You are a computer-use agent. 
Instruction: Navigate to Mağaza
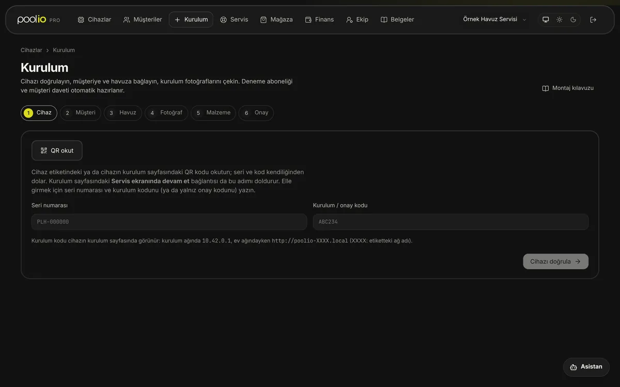pos(276,20)
